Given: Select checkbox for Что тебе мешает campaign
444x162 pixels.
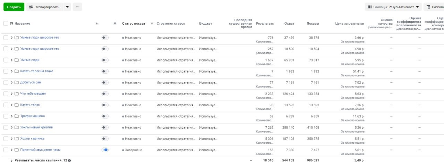Looking at the screenshot, I should coord(6,94).
